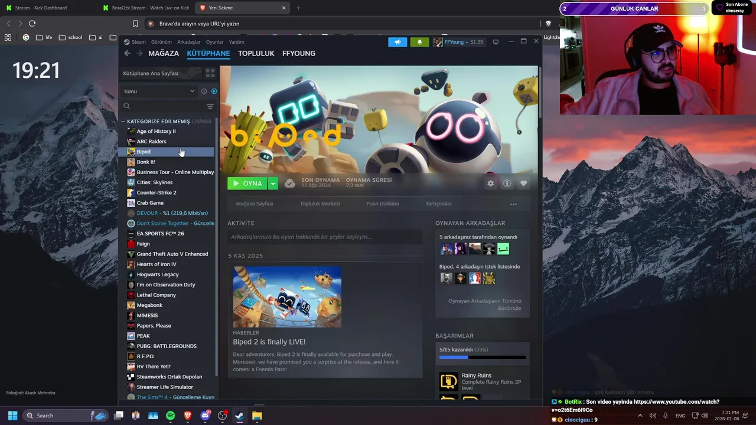Go to TOPLULUK tab
Viewport: 756px width, 425px height.
pos(256,53)
